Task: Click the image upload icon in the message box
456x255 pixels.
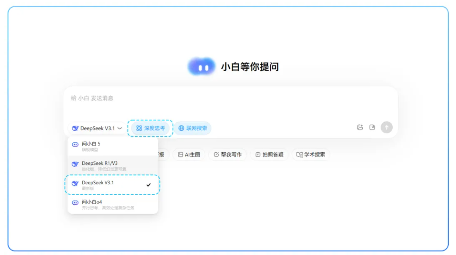Action: pyautogui.click(x=360, y=127)
